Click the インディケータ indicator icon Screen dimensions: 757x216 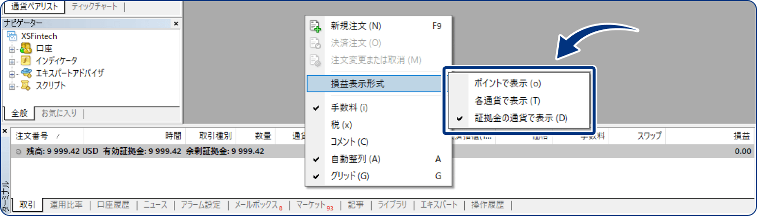(26, 61)
